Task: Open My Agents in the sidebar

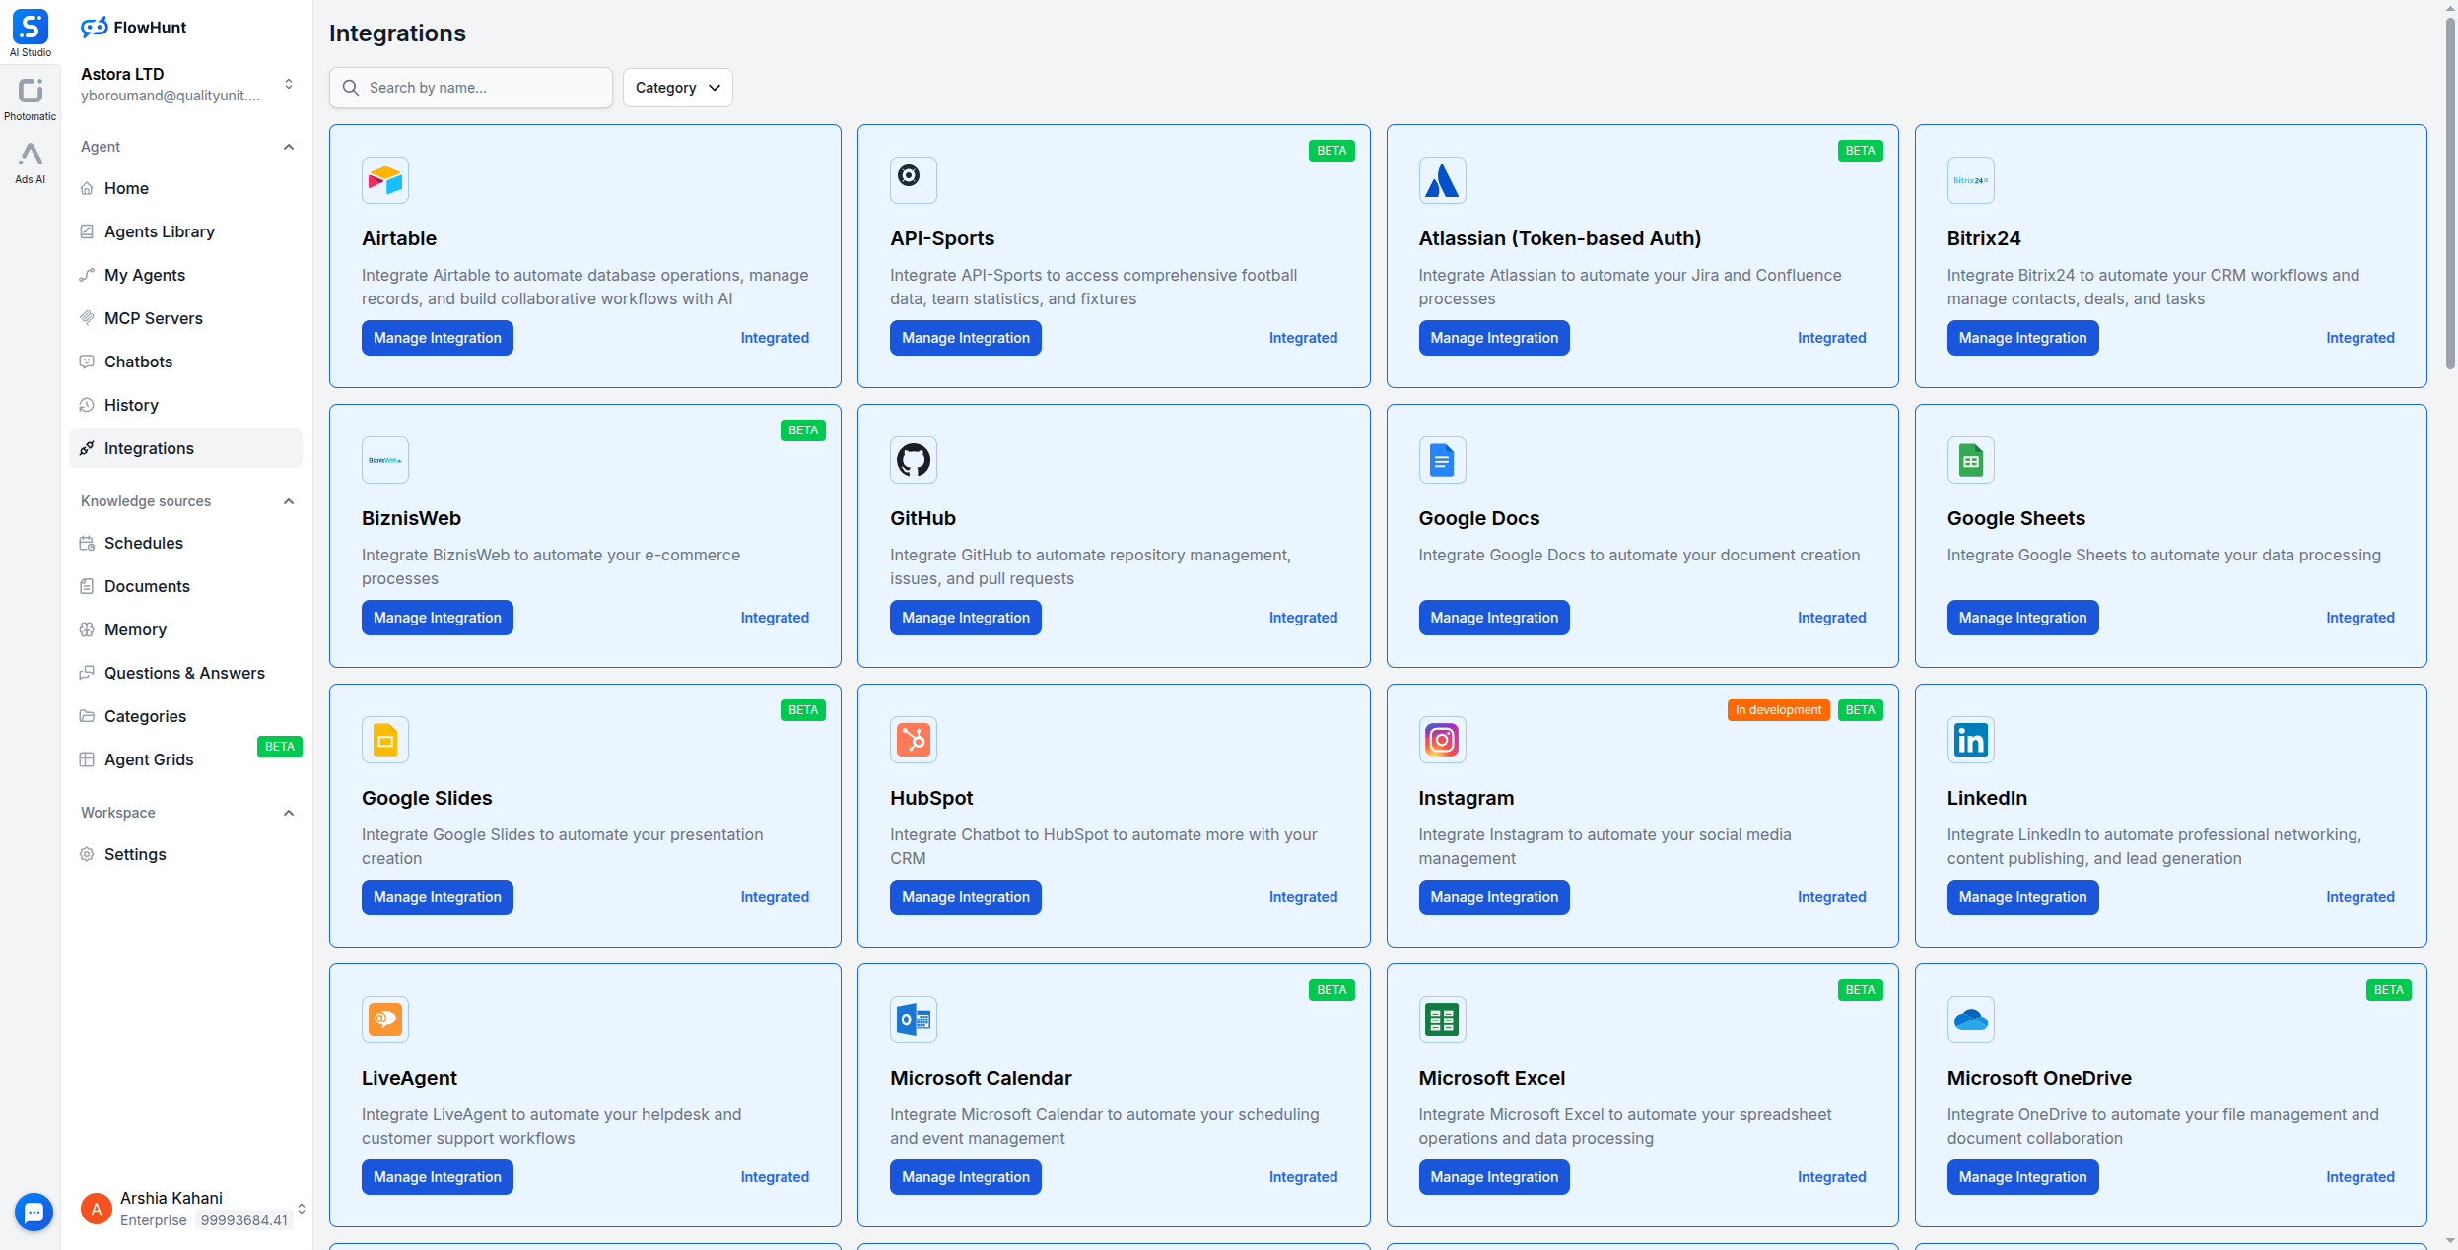Action: point(186,275)
